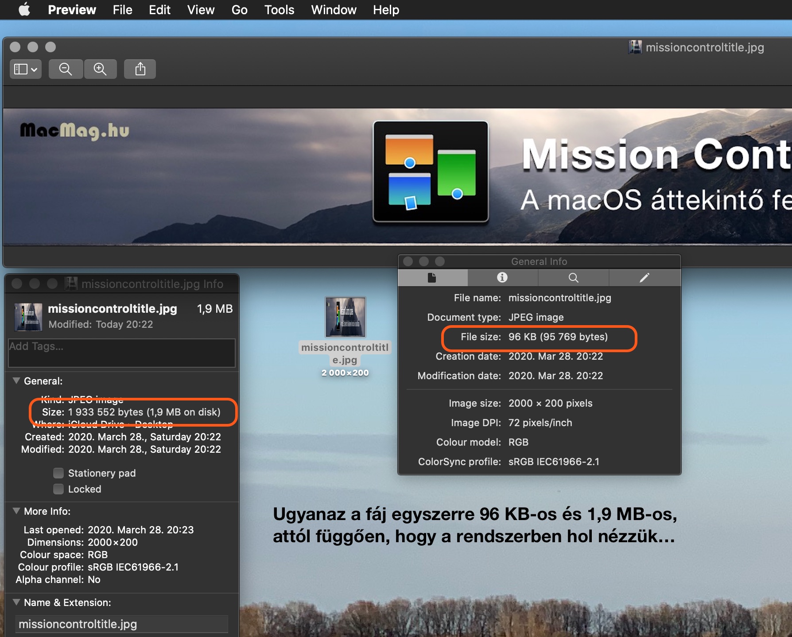Viewport: 792px width, 637px height.
Task: Open the Help menu
Action: point(386,10)
